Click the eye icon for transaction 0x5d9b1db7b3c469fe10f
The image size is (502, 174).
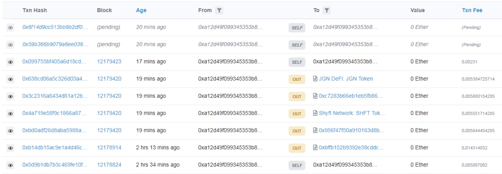11,165
